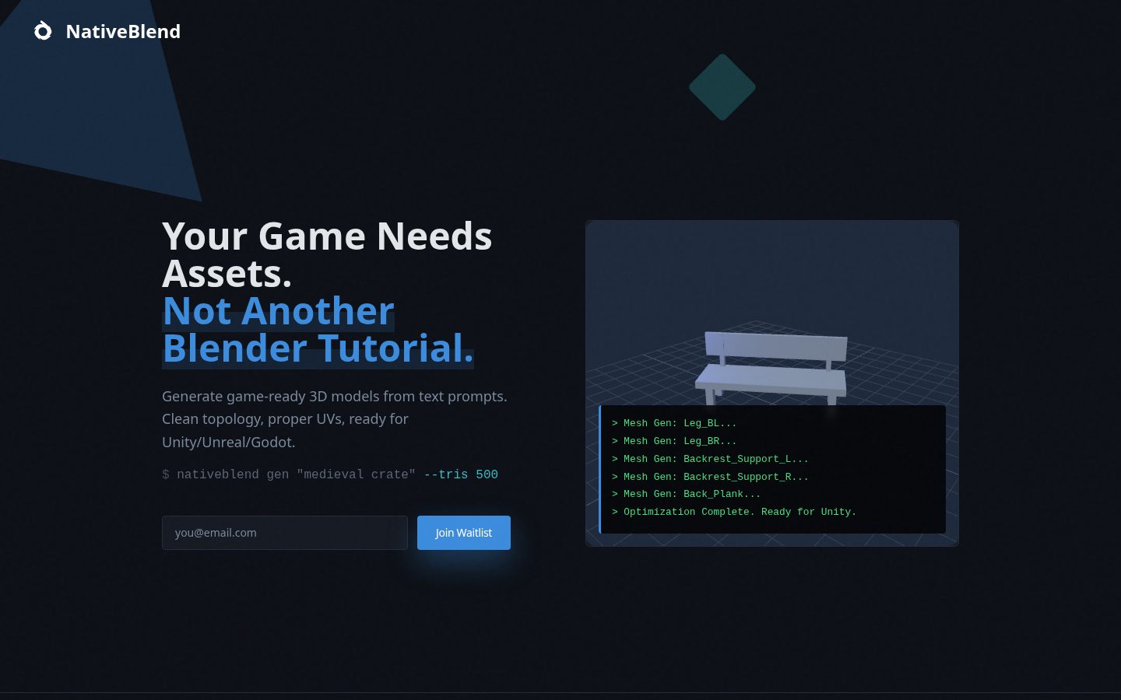Click the "Mesh Gen: Leg_BL..." log line
Screen dimensions: 1121x700
click(x=674, y=423)
